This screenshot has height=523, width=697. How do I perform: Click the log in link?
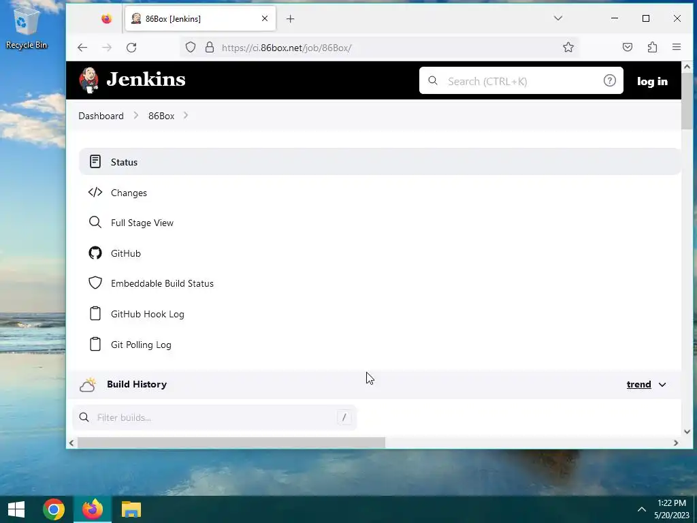652,82
